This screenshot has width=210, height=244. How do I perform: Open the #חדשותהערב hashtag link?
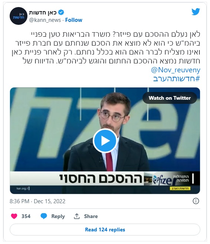point(177,79)
